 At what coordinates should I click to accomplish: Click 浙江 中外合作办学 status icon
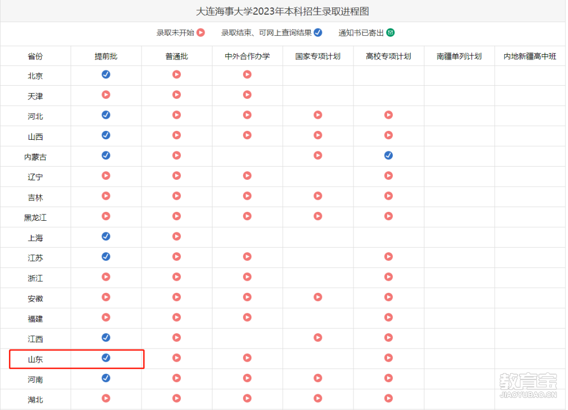(247, 276)
